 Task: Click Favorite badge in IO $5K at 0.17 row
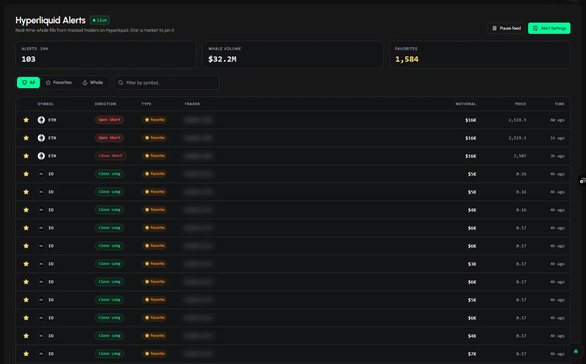[x=154, y=300]
